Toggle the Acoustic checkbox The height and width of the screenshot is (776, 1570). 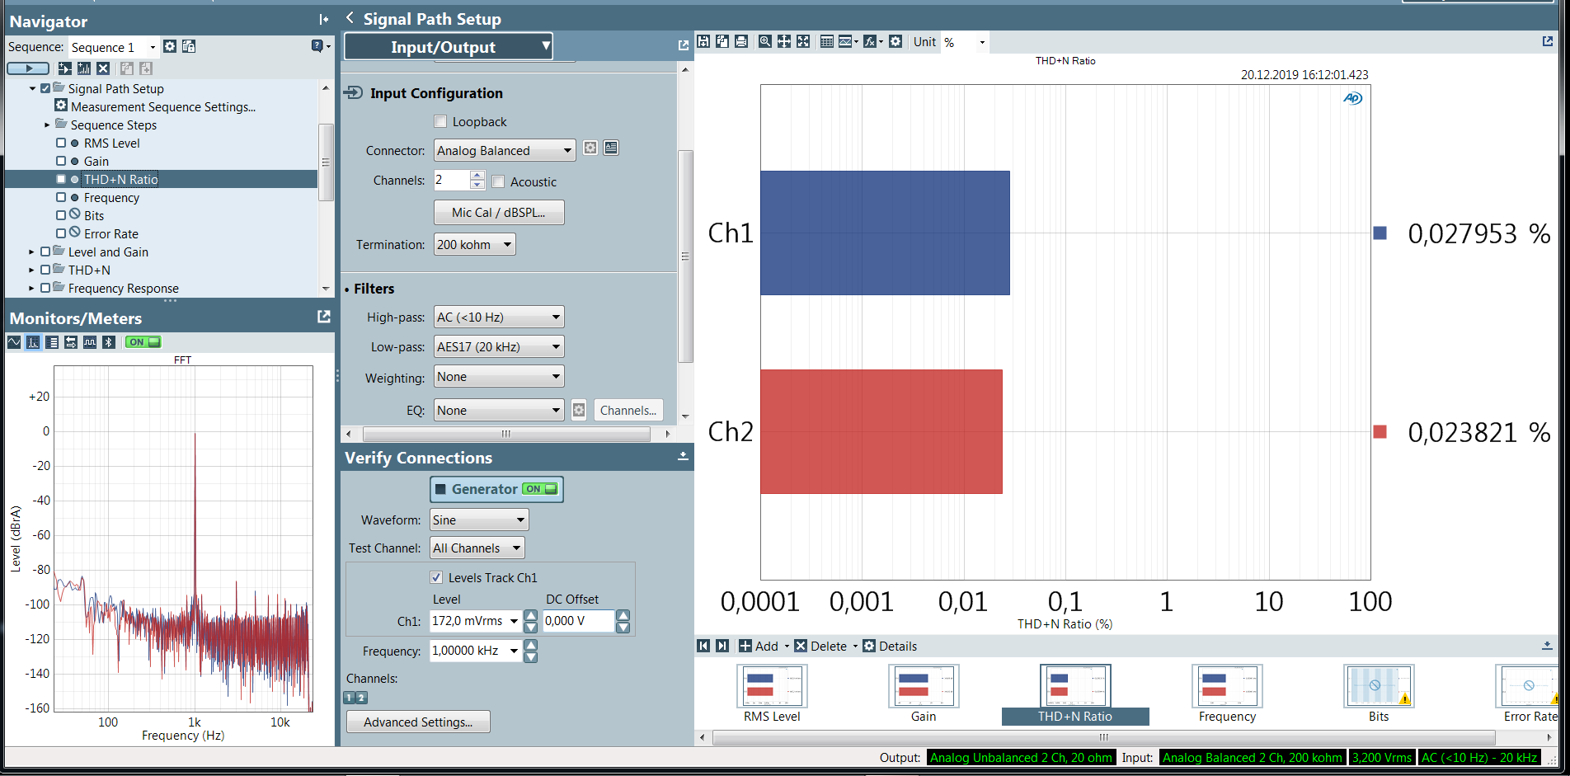(498, 181)
